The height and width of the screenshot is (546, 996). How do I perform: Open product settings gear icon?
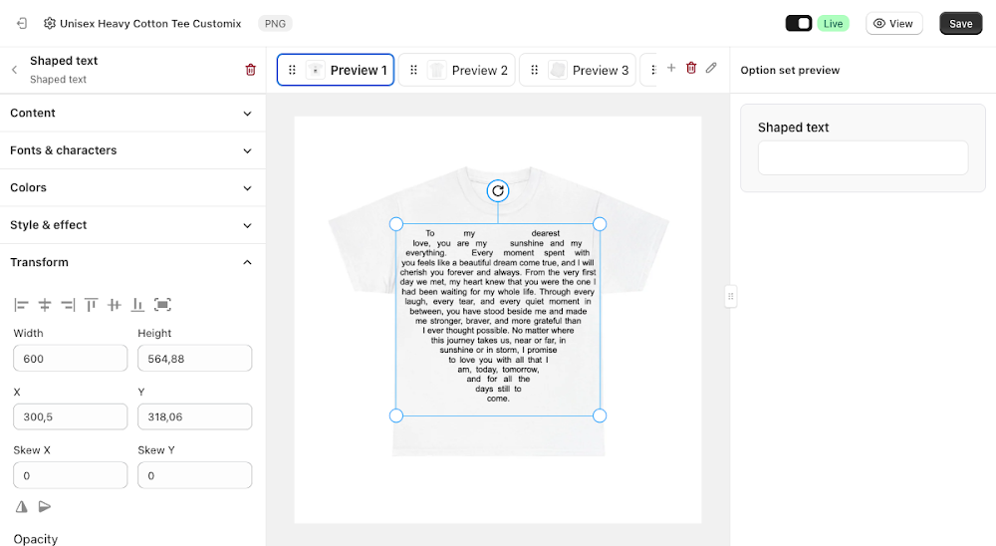[x=50, y=24]
